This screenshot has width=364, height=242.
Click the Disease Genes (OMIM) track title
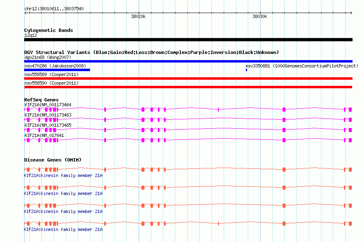click(x=53, y=160)
